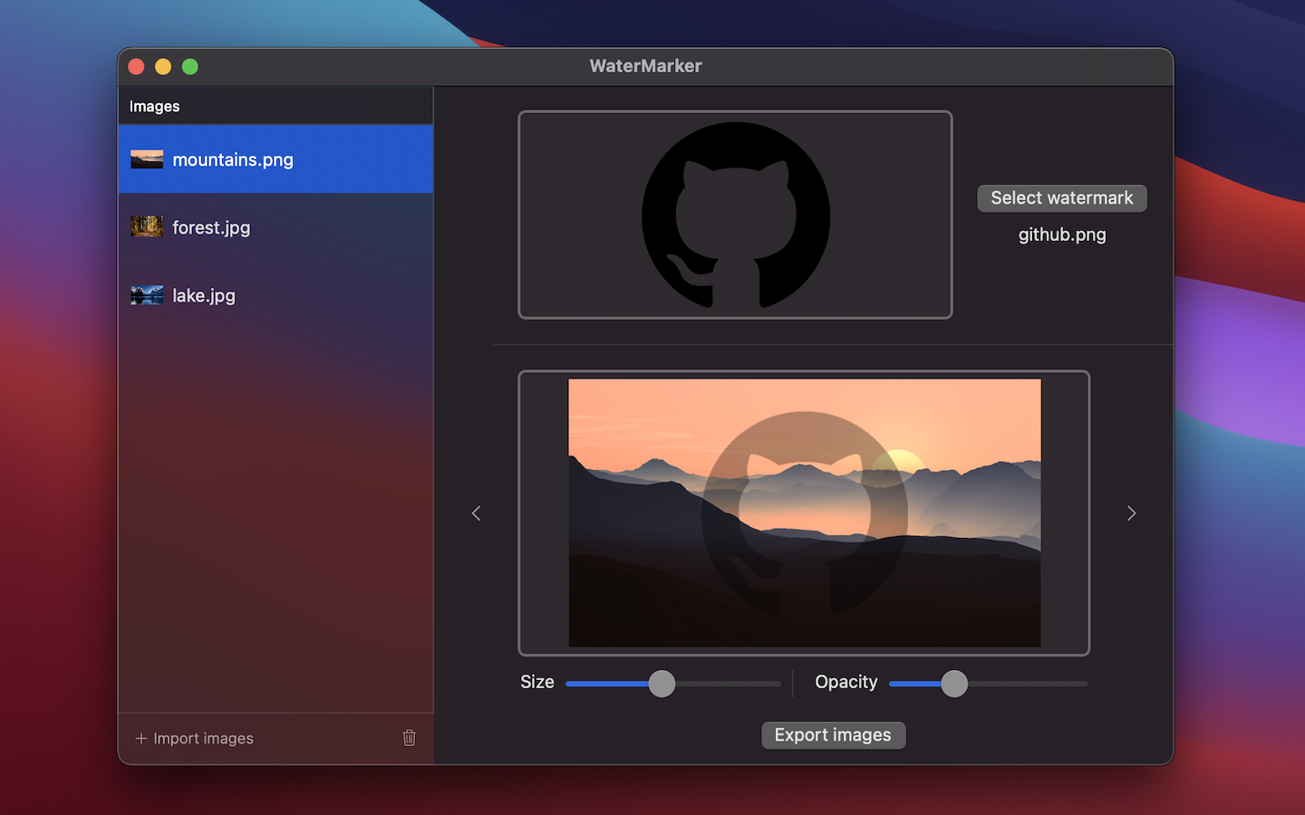Click the Opacity slider knob
This screenshot has height=815, width=1305.
(954, 684)
